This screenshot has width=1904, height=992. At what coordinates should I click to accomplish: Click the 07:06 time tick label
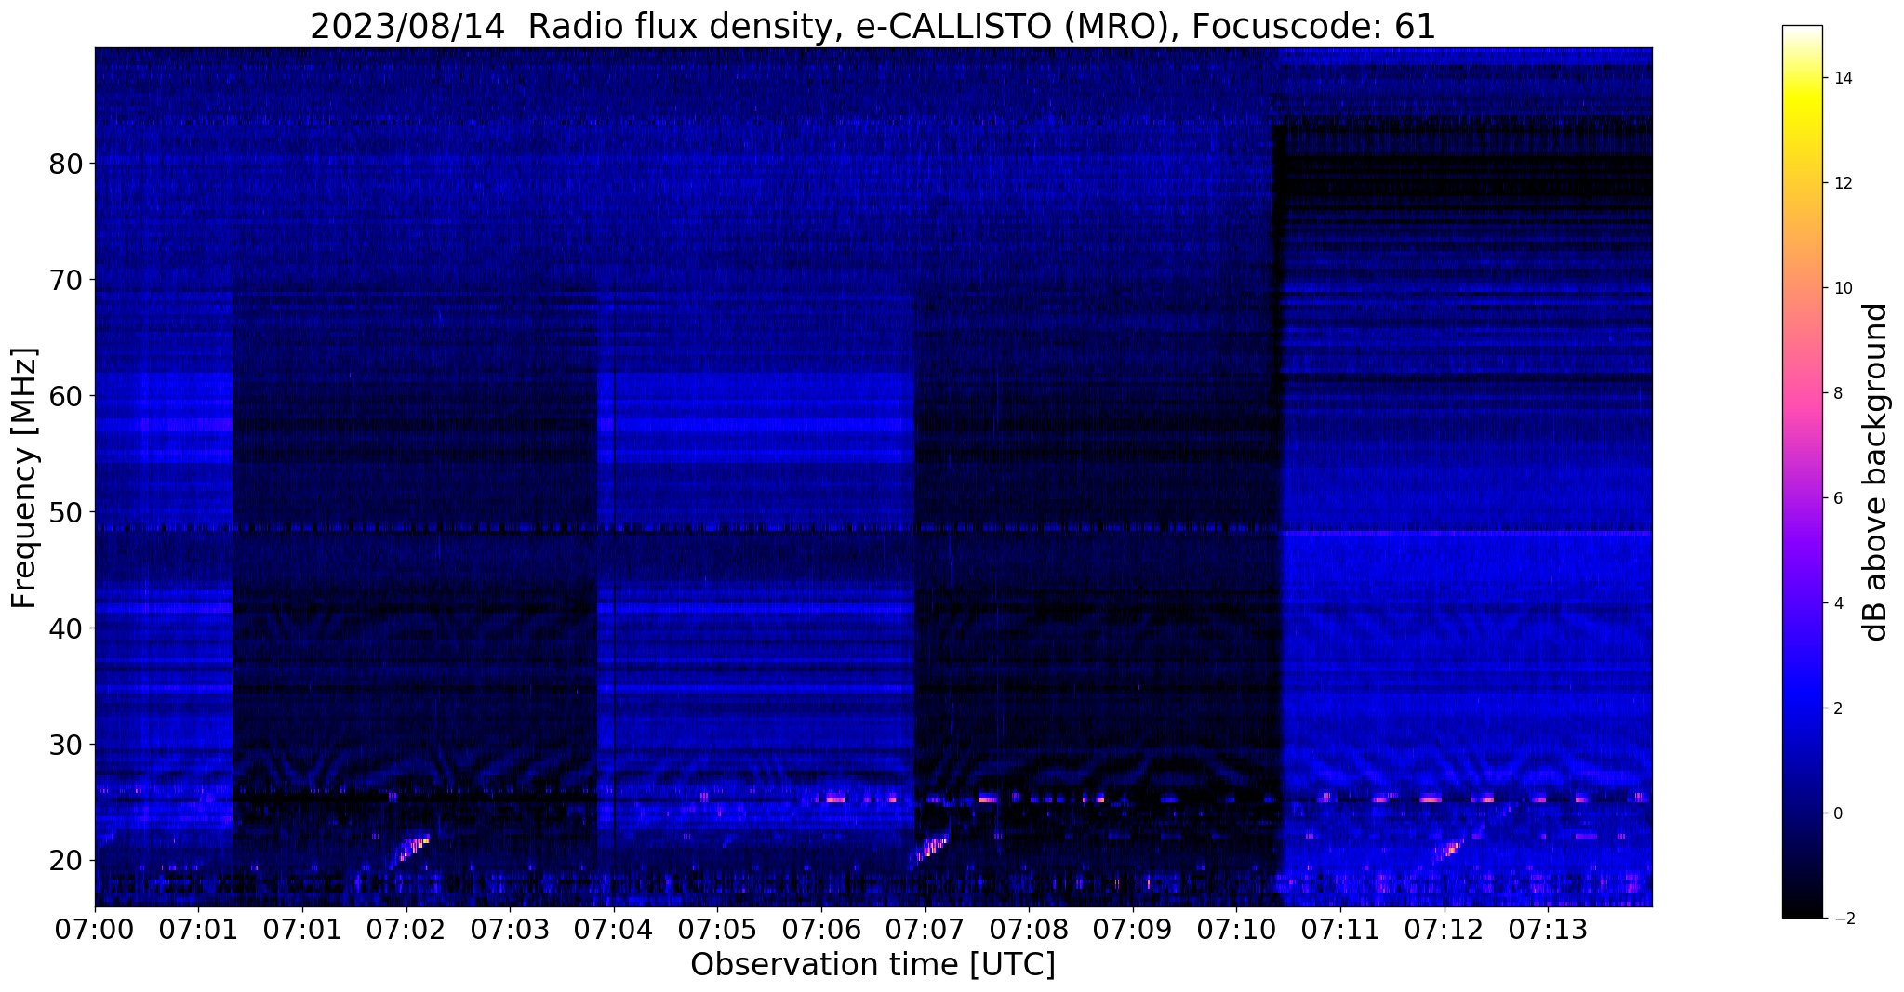point(821,930)
